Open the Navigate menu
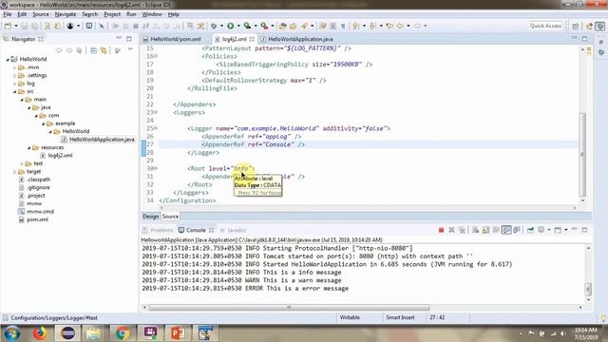The width and height of the screenshot is (608, 342). coord(66,14)
